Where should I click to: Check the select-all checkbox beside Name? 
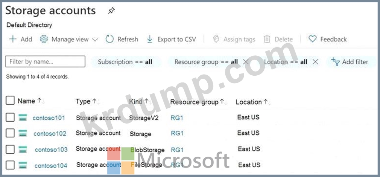pyautogui.click(x=10, y=101)
